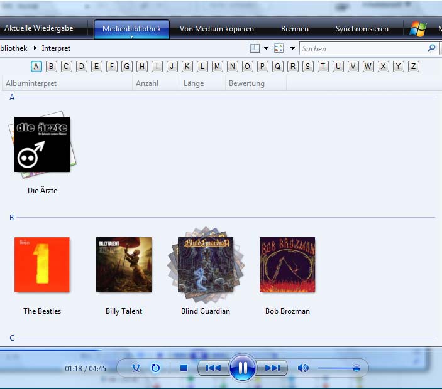Sort by Länge column header
This screenshot has height=389, width=442.
click(202, 83)
